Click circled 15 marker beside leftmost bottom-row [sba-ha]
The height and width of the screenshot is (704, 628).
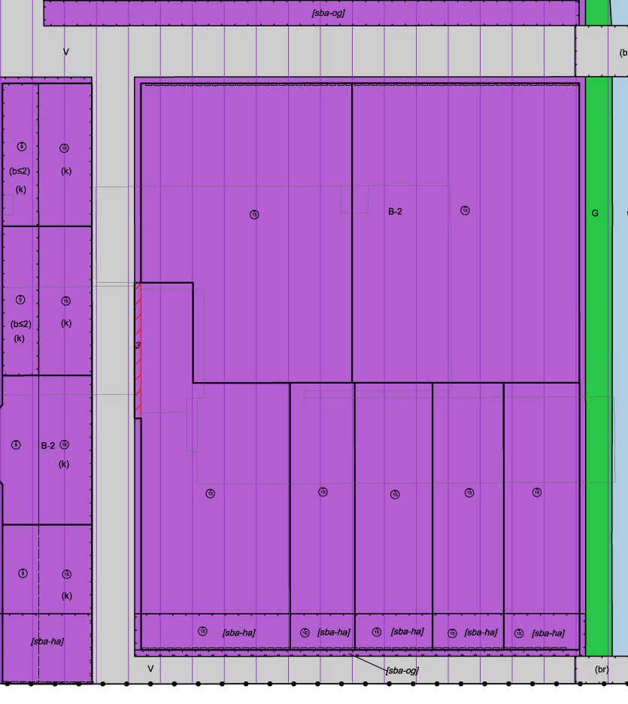tap(202, 631)
